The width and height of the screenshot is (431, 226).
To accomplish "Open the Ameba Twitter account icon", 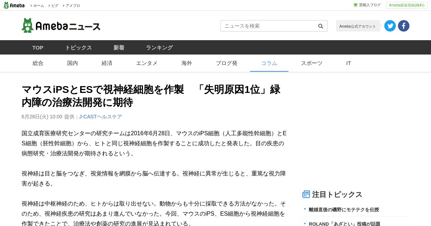I will pos(390,26).
